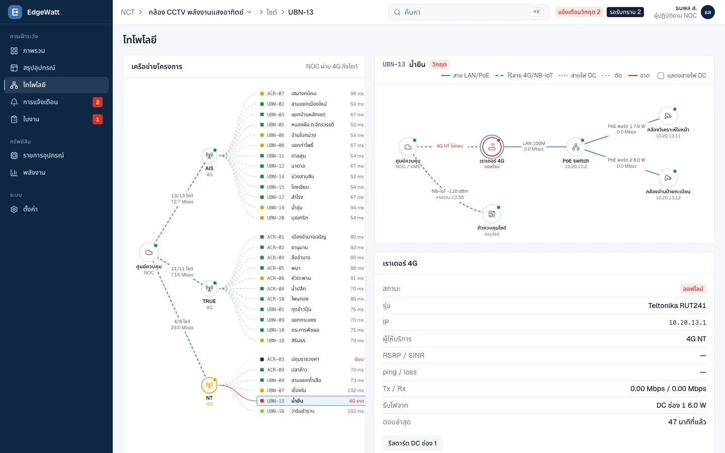This screenshot has width=725, height=453.
Task: Click the วิกฤต status tag
Action: 440,64
